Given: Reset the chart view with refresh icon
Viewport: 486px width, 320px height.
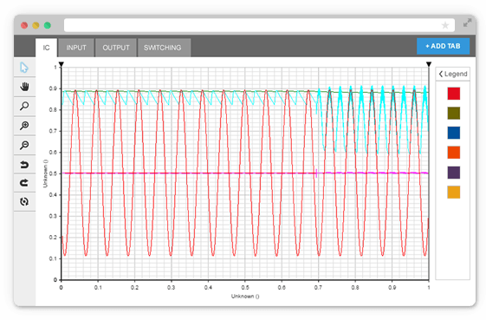Looking at the screenshot, I should (24, 202).
